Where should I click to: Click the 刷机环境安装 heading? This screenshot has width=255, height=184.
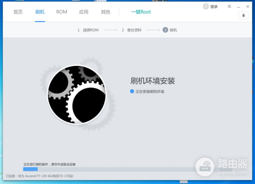click(x=153, y=81)
